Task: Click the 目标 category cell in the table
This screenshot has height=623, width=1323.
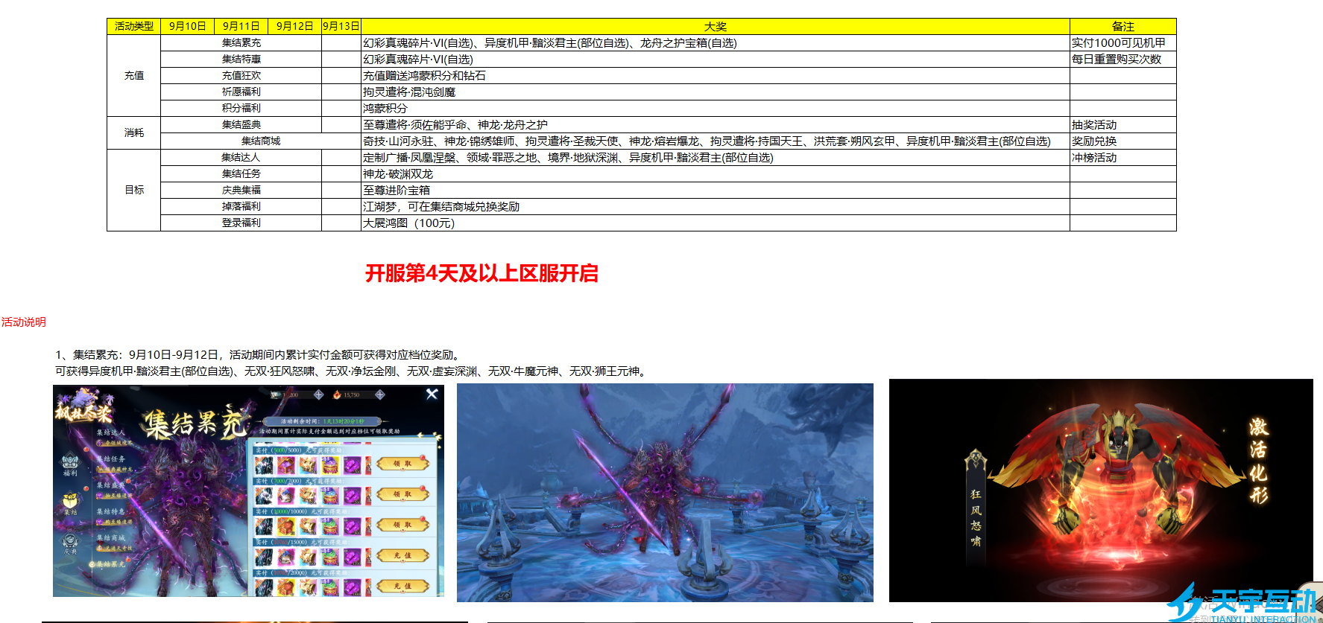Action: tap(134, 190)
